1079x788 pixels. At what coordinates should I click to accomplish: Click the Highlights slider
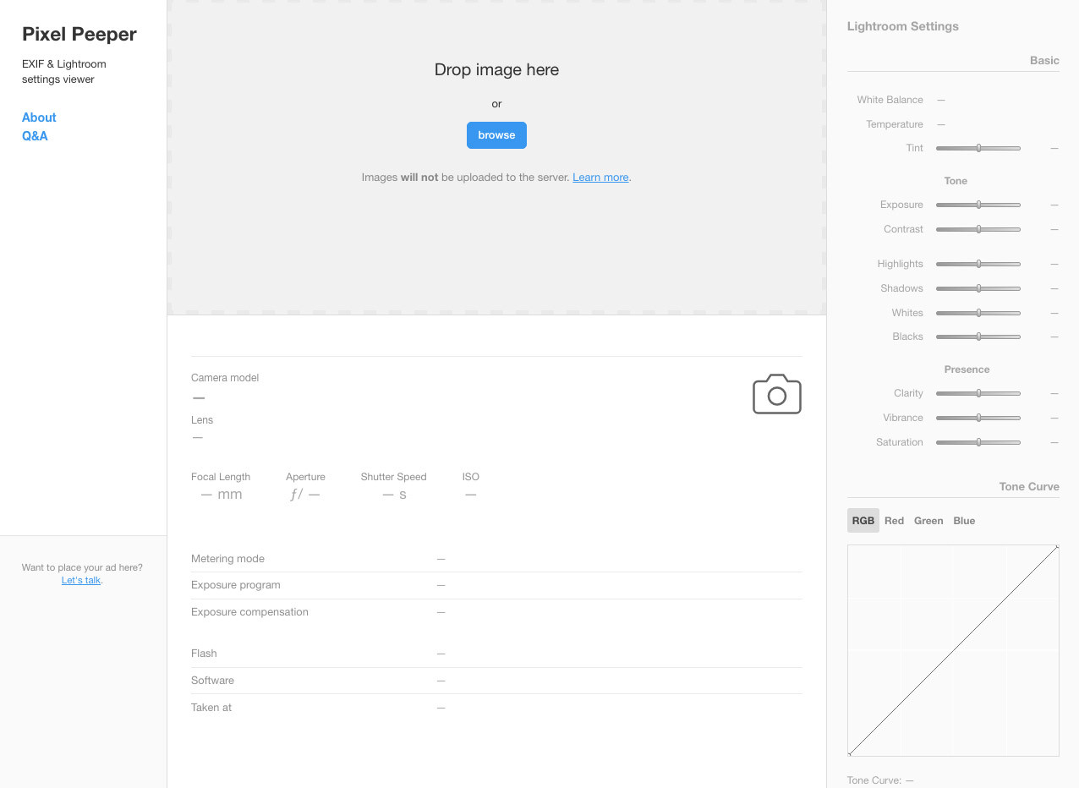[978, 264]
